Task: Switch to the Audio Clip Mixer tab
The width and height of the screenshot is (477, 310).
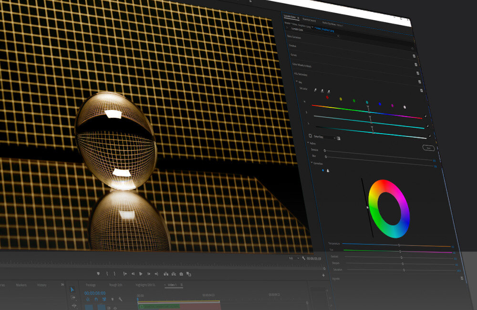Action: (x=332, y=24)
